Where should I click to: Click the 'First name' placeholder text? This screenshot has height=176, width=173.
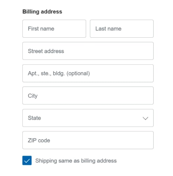41,29
